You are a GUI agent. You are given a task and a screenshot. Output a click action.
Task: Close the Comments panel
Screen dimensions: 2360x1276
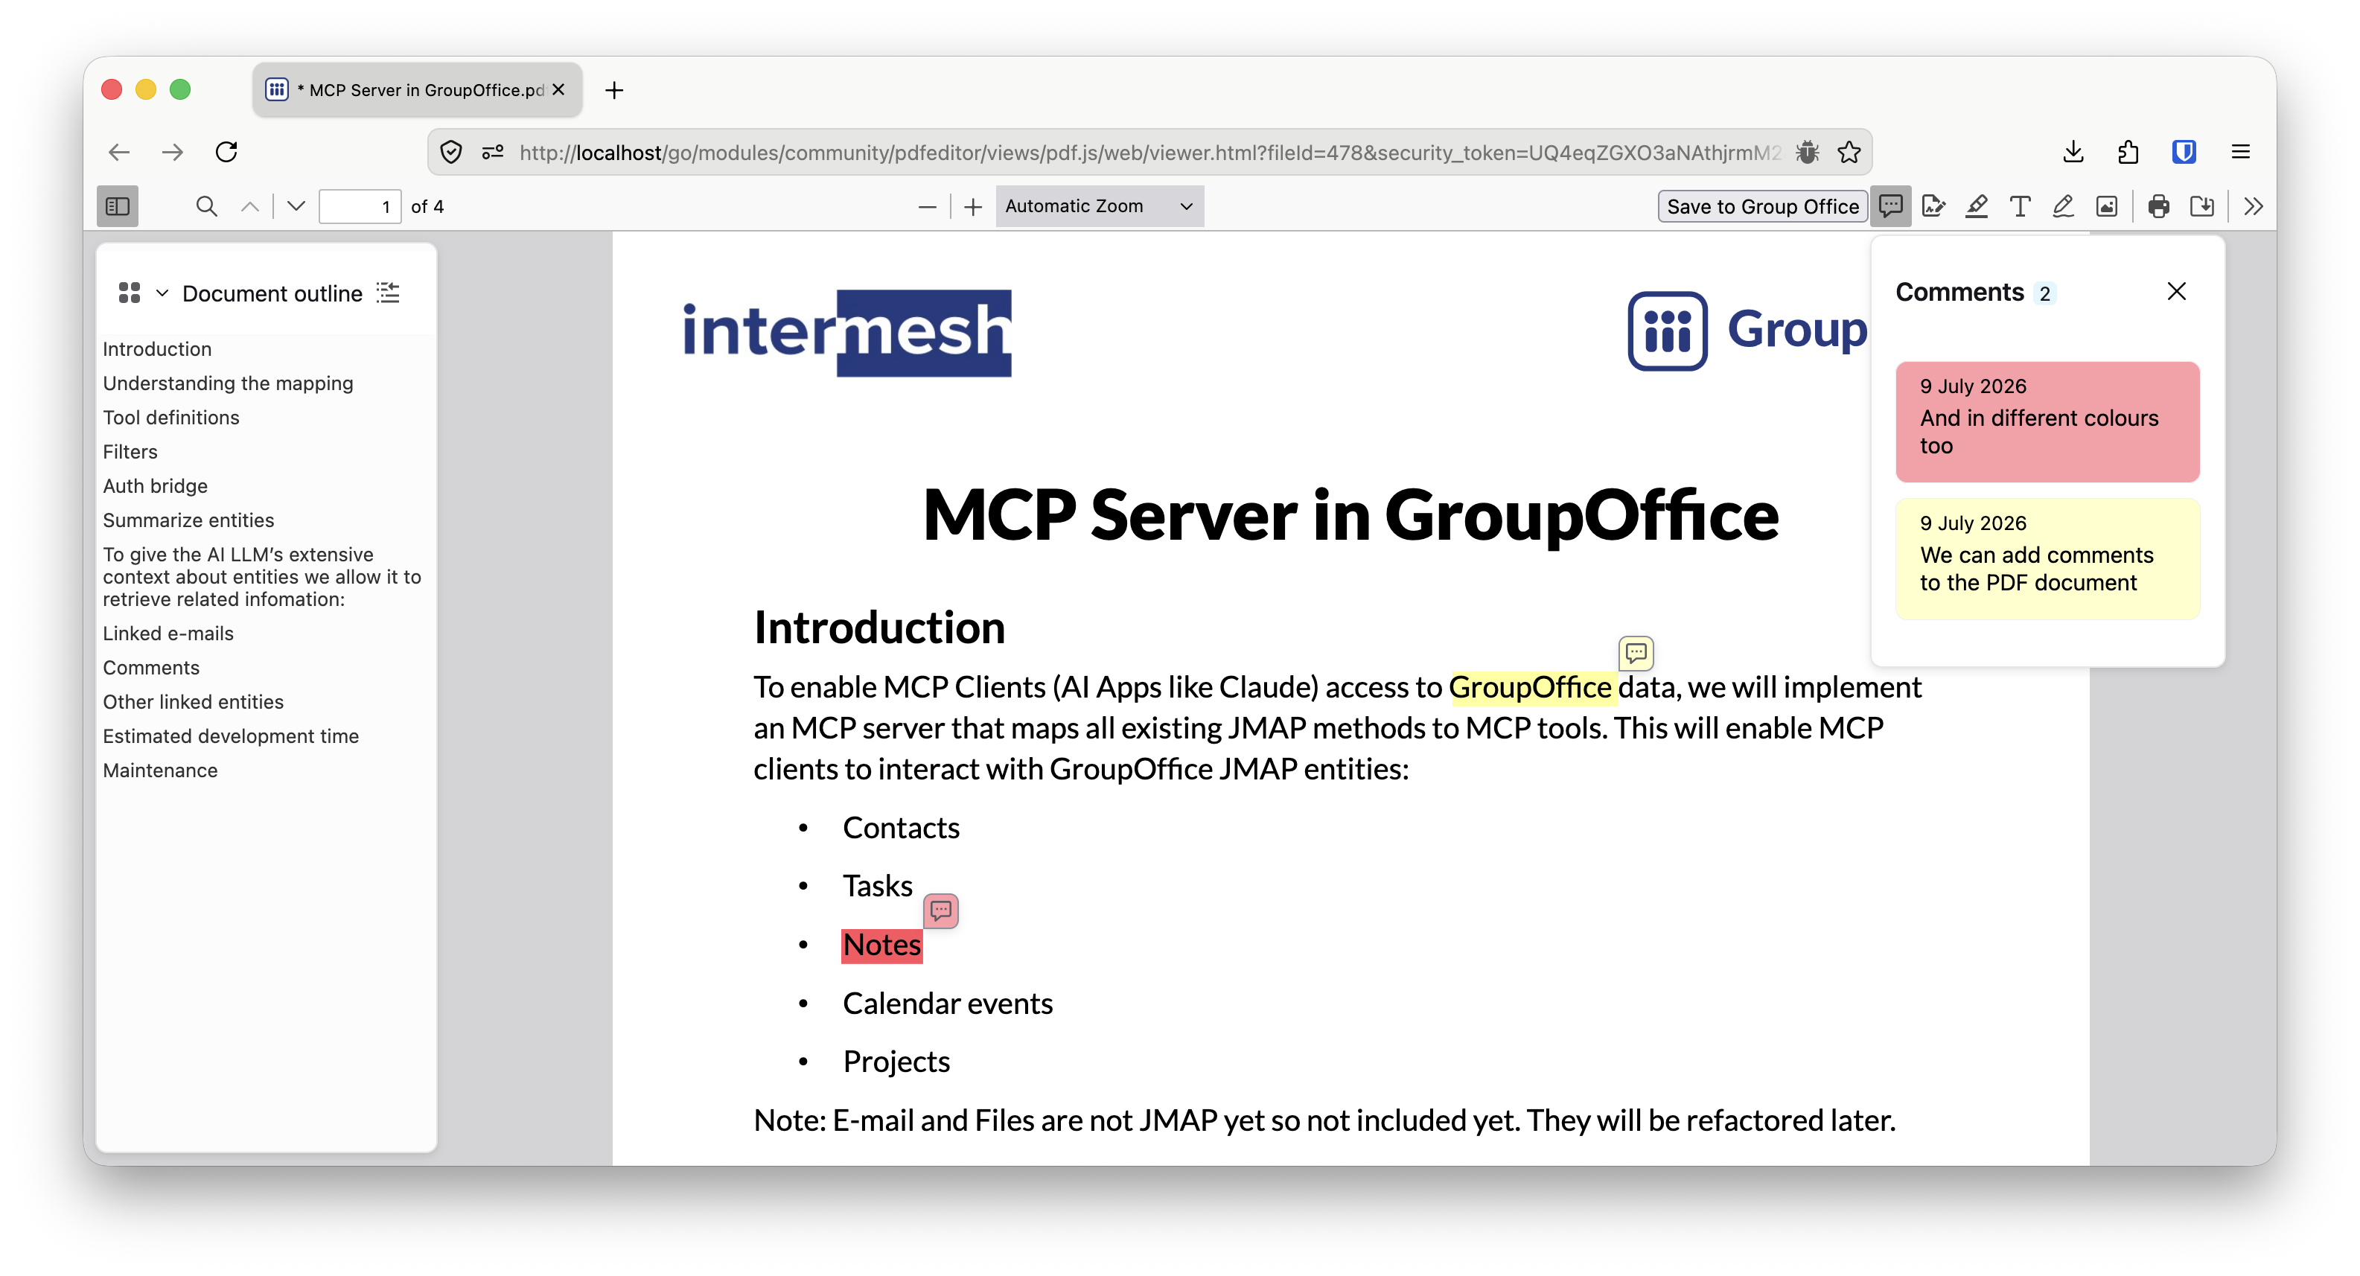[x=2177, y=291]
